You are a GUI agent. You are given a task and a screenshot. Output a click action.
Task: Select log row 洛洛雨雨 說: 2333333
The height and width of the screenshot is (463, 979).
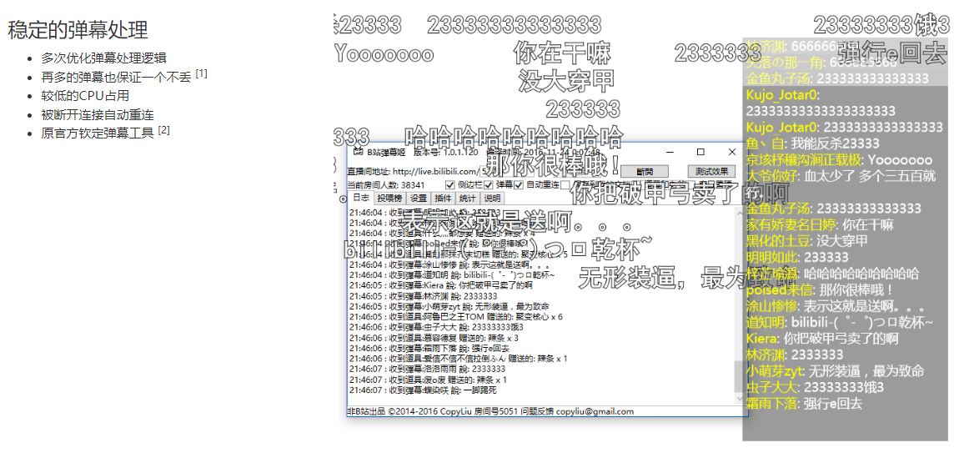(428, 370)
